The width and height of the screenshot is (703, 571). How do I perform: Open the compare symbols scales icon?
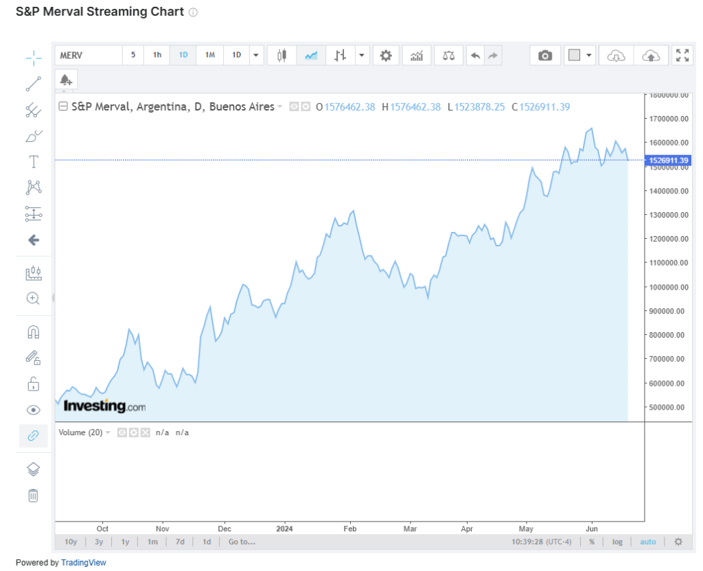(448, 56)
